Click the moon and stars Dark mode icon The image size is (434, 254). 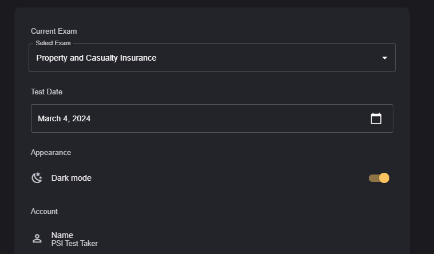(37, 178)
